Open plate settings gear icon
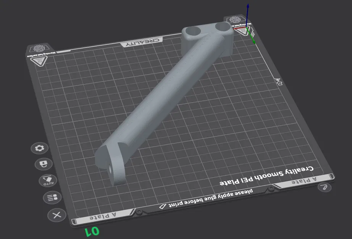The image size is (352, 239). tap(39, 148)
